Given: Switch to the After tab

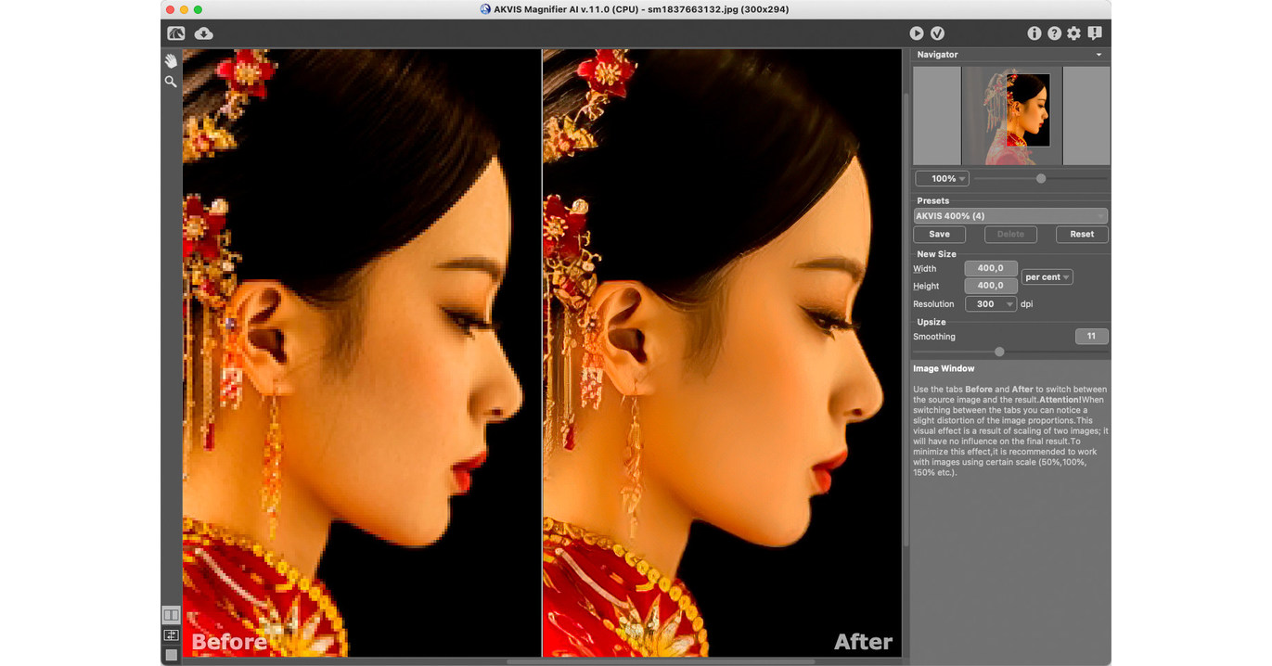Looking at the screenshot, I should (x=862, y=641).
